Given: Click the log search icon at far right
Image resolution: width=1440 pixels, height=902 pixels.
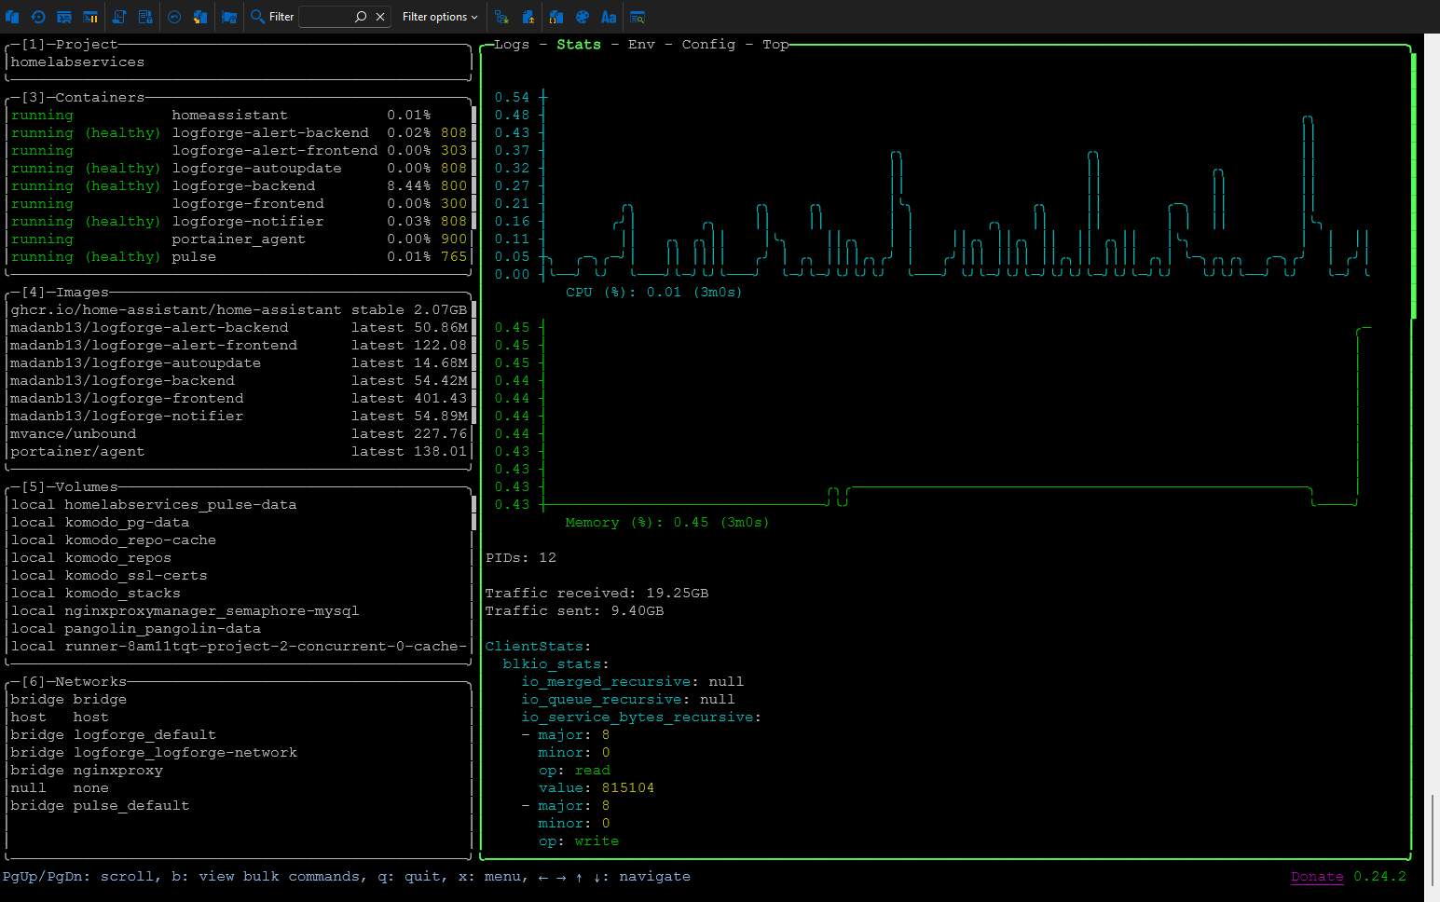Looking at the screenshot, I should click(x=638, y=16).
